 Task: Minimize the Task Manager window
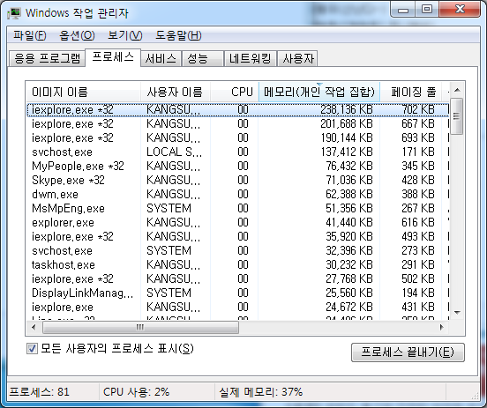point(403,10)
